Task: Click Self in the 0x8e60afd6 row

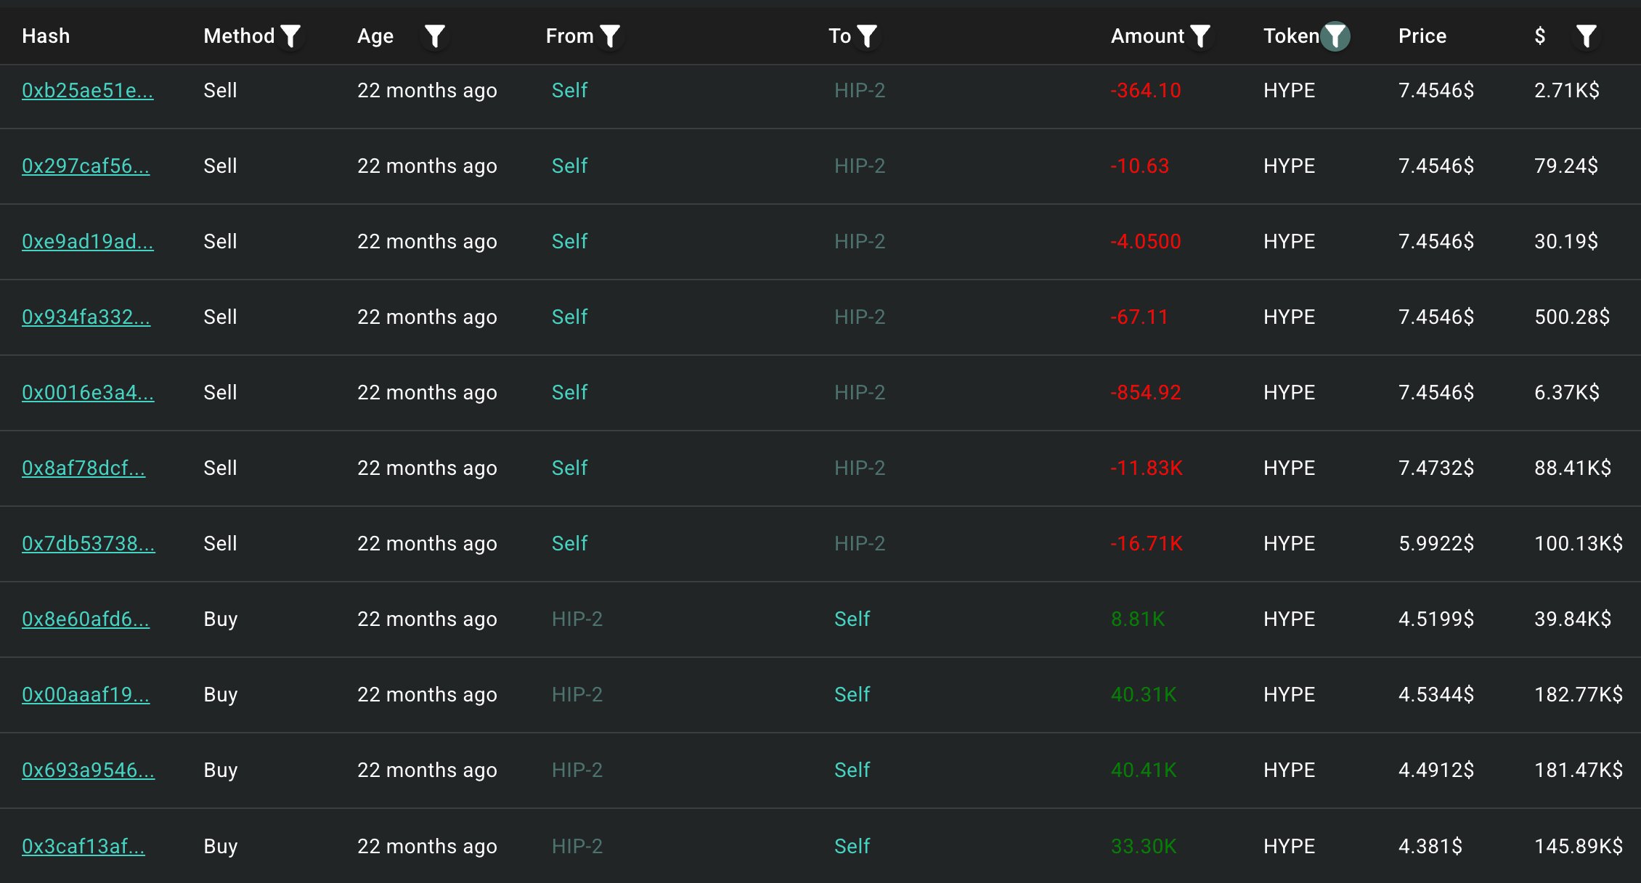Action: pos(852,619)
